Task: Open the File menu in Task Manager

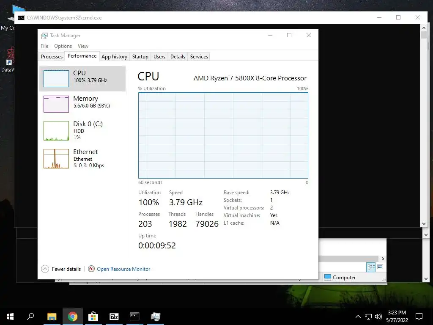Action: [x=44, y=46]
